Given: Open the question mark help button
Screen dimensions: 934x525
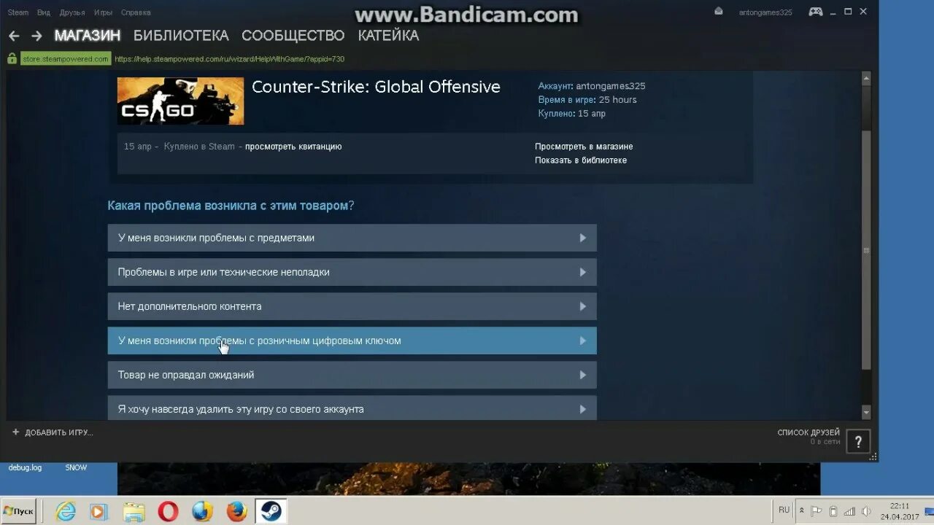Looking at the screenshot, I should click(x=858, y=442).
